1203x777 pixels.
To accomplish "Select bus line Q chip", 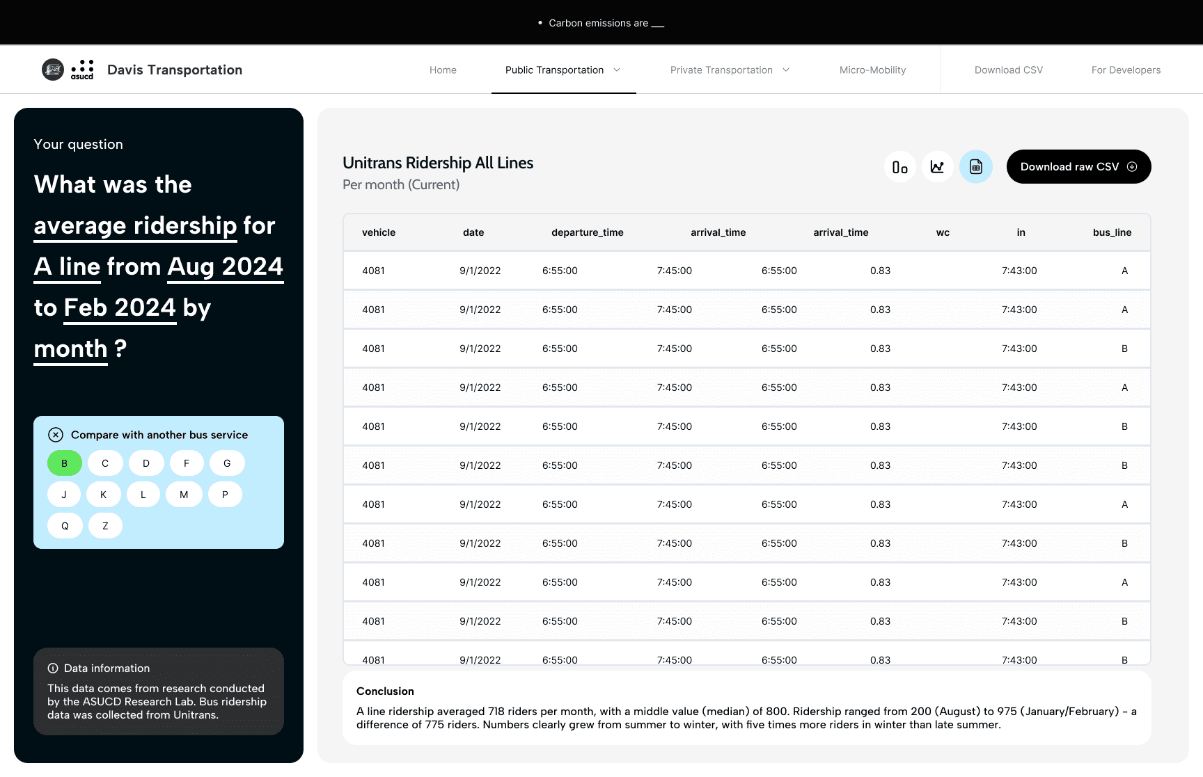I will pyautogui.click(x=65, y=526).
